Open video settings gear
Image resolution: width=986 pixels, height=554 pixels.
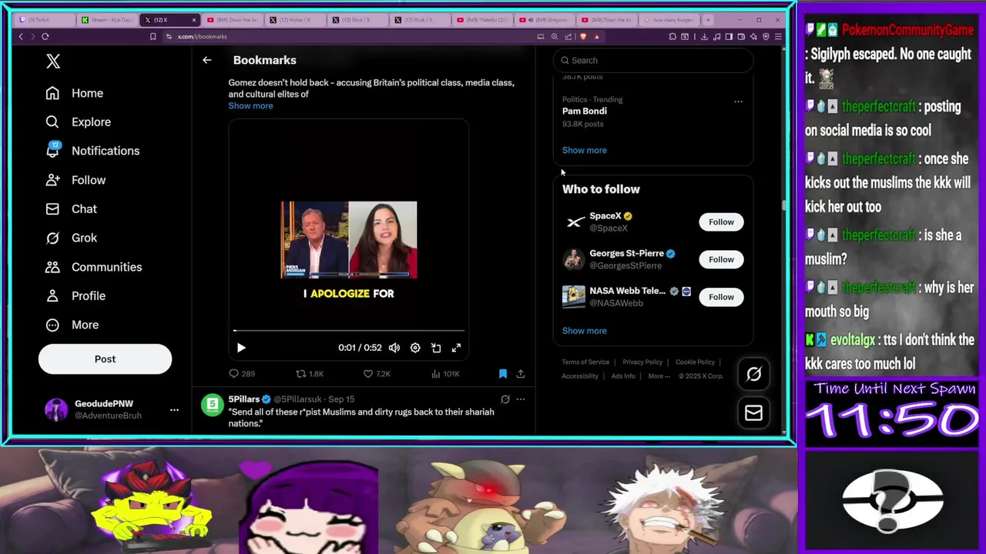point(415,348)
